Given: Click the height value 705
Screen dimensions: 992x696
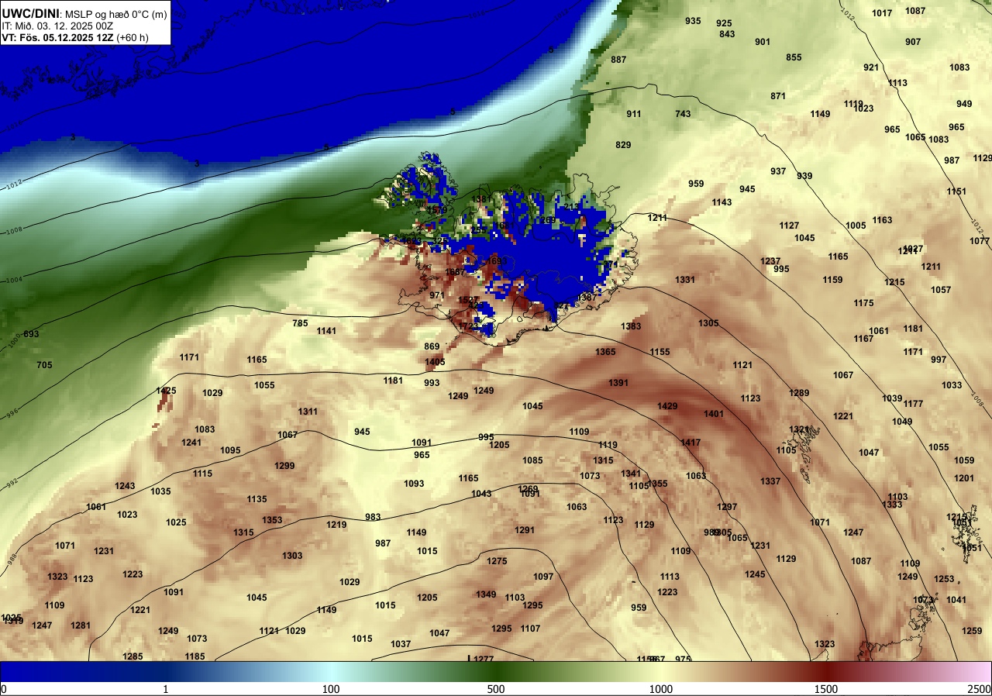Looking at the screenshot, I should (x=44, y=365).
